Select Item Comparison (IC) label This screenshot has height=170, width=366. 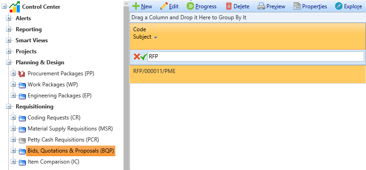pyautogui.click(x=53, y=162)
